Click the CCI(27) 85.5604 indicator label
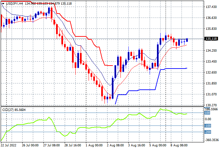This screenshot has width=219, height=149. (14, 110)
